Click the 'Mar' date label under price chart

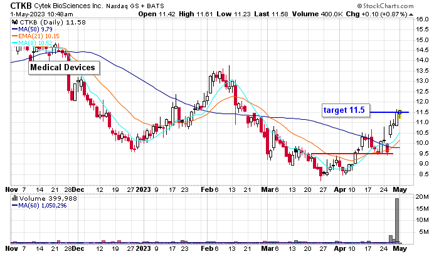pos(267,189)
